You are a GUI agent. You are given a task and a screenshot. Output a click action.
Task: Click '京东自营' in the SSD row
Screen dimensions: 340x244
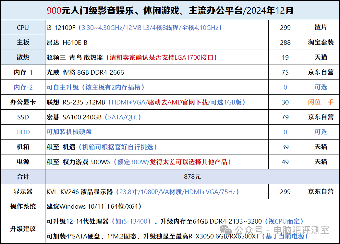click(321, 117)
